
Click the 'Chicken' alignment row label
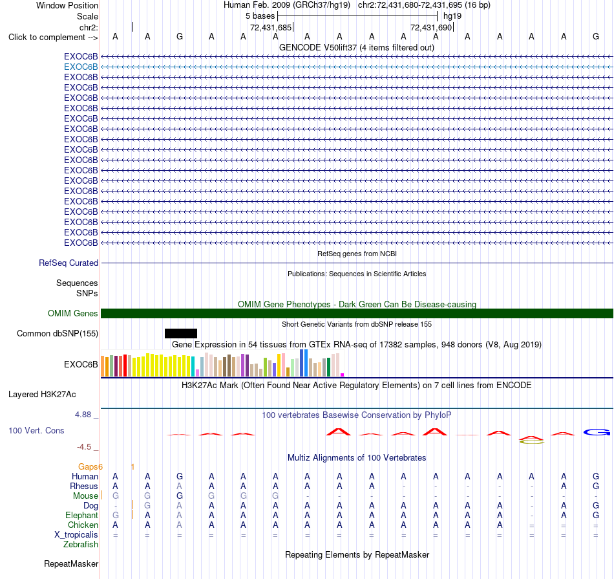(83, 525)
